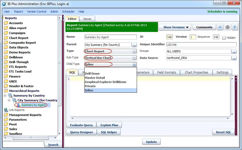242x150 pixels.
Task: Switch to the Viewer tab
Action: click(x=87, y=19)
